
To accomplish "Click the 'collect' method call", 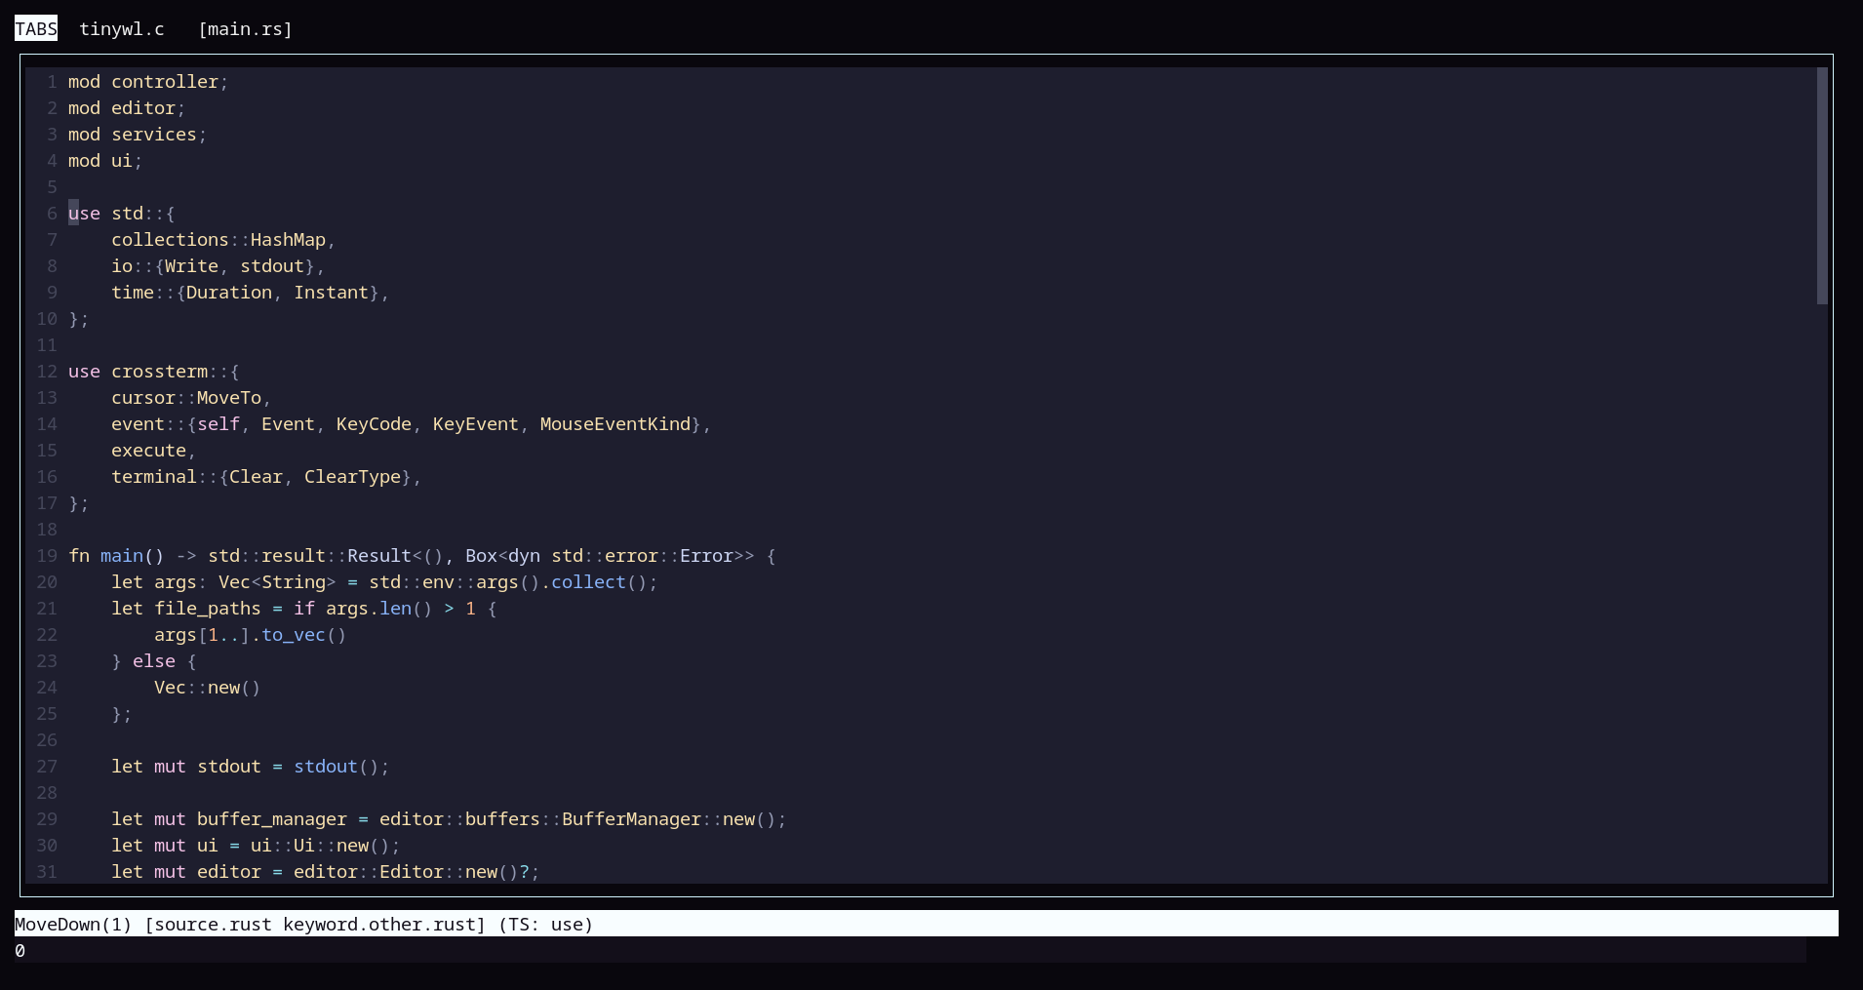I will (x=588, y=582).
